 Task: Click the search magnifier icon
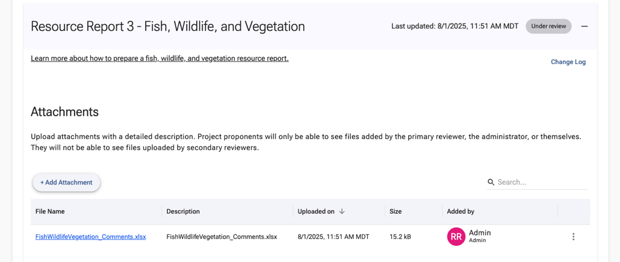click(491, 182)
